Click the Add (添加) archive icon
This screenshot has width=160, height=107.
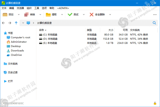point(5,14)
